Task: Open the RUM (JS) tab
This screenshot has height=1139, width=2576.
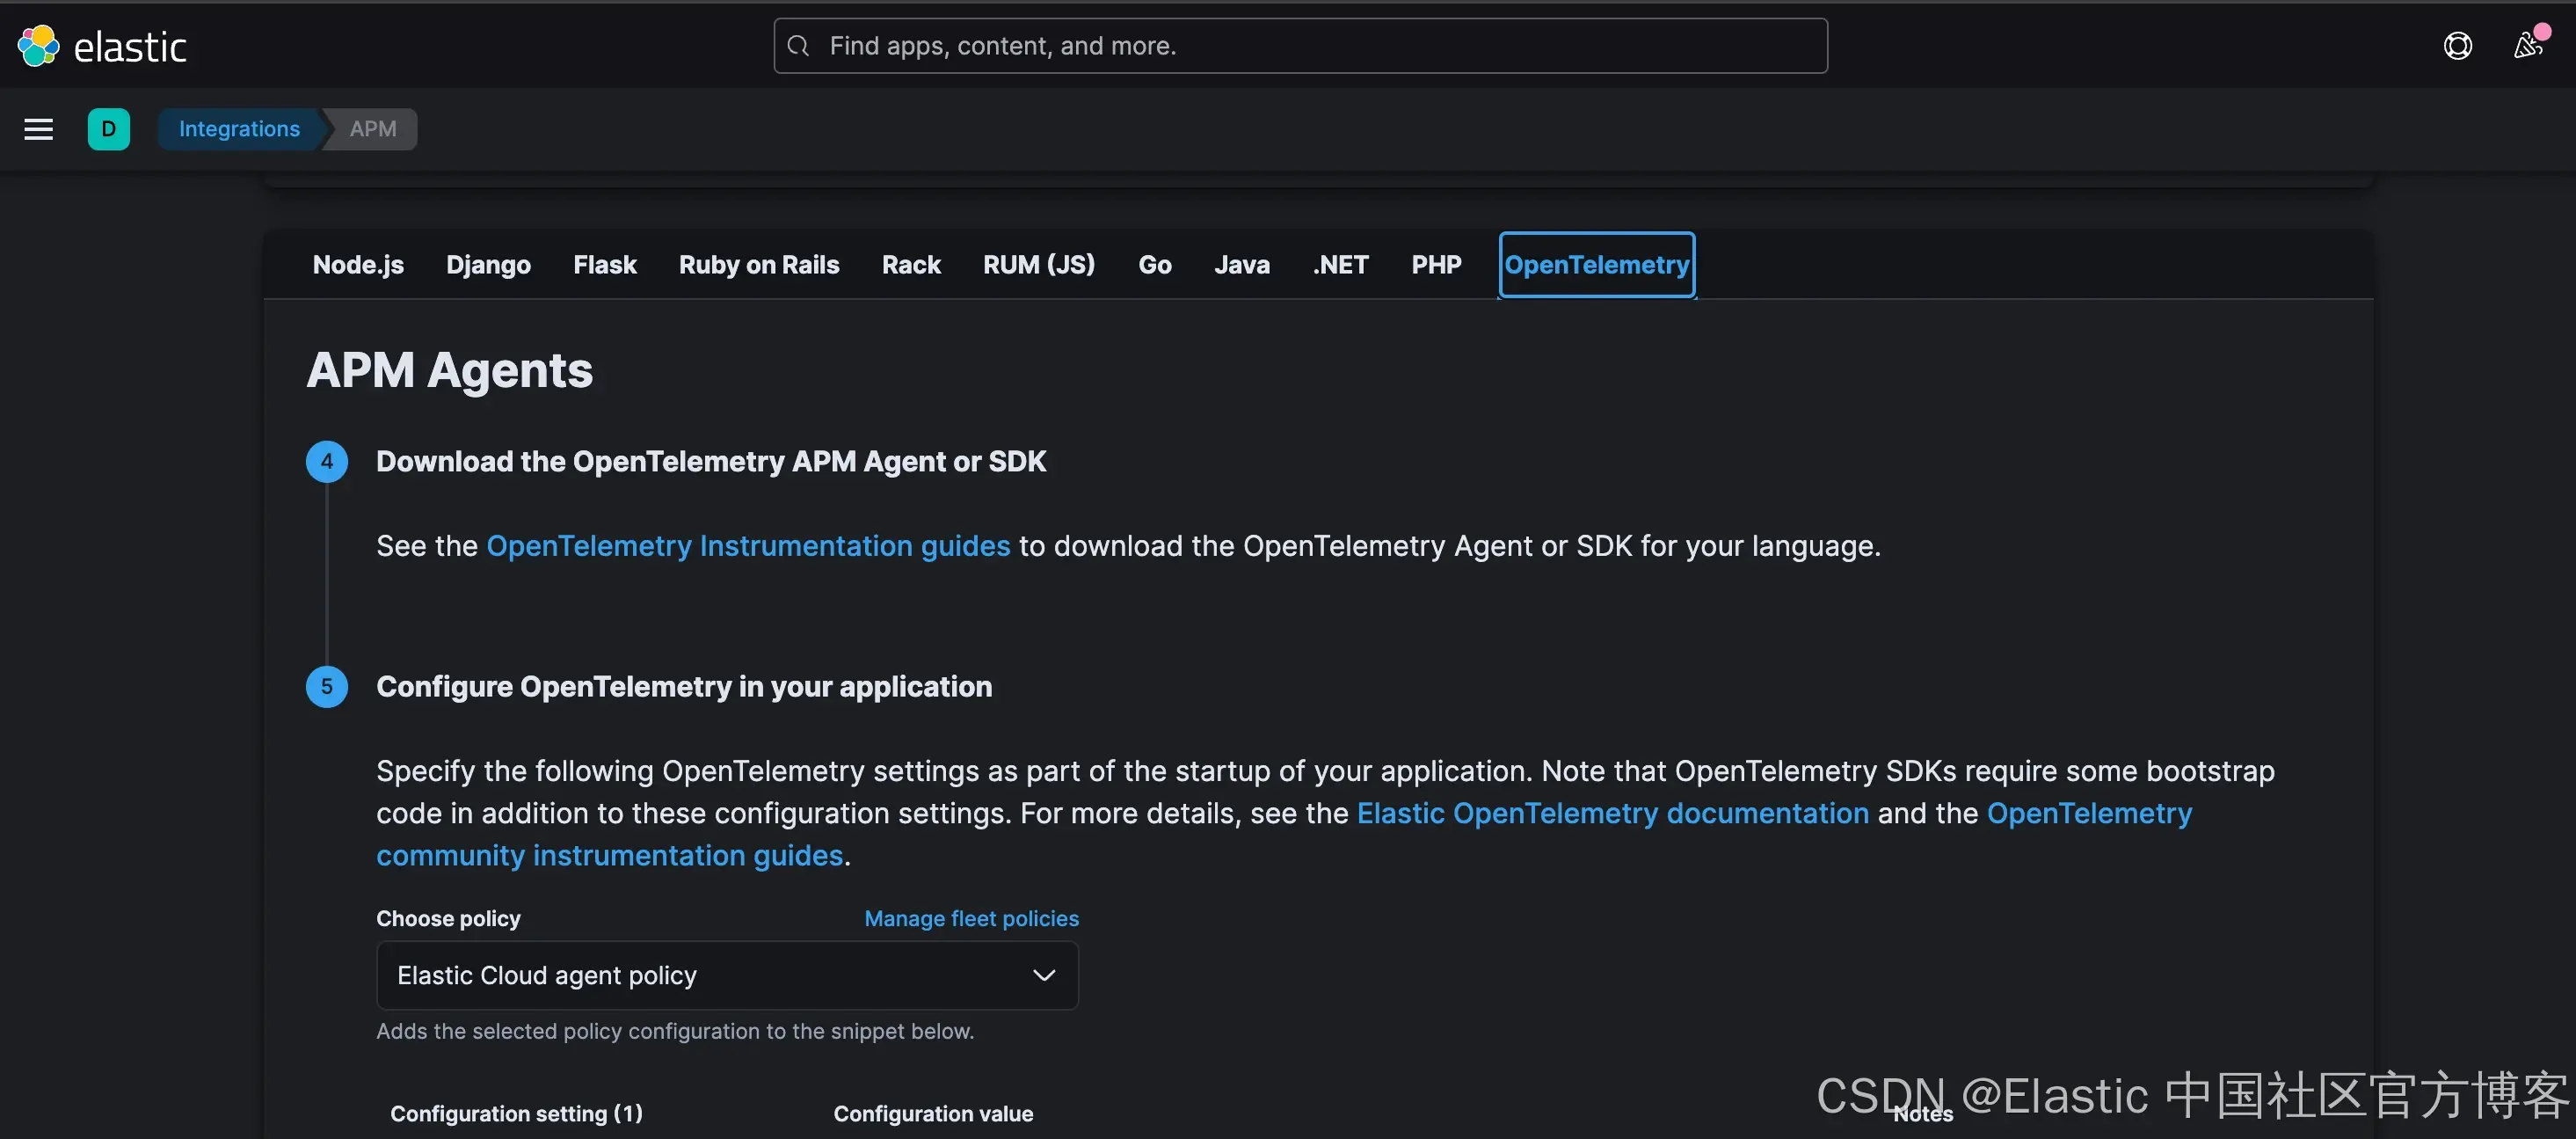Action: 1038,265
